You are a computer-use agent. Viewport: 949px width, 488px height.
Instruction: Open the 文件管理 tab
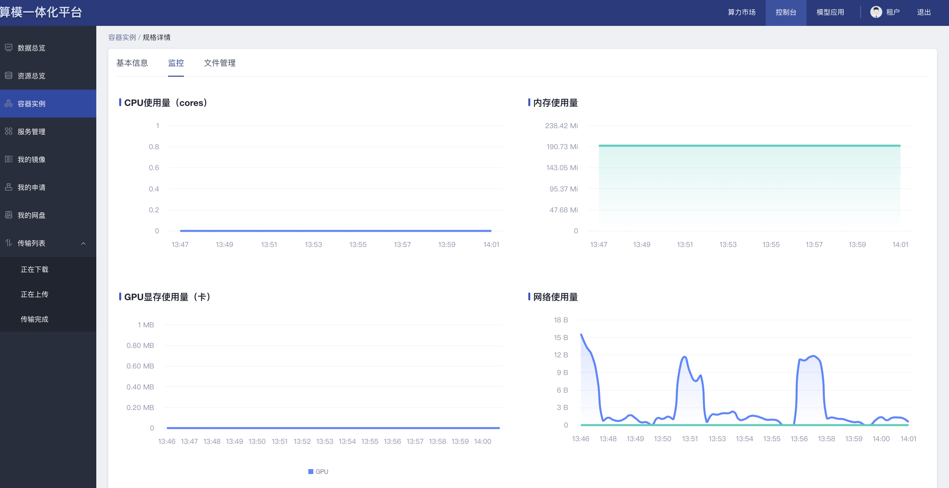pyautogui.click(x=219, y=63)
